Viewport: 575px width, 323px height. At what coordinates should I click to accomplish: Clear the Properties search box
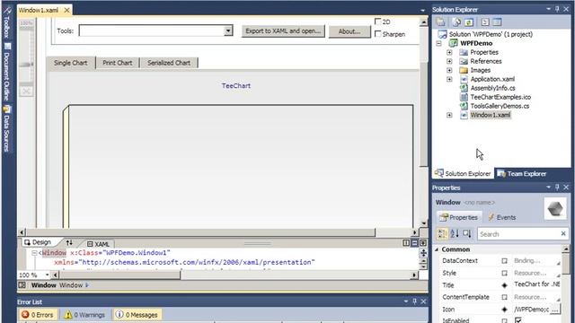tap(563, 233)
